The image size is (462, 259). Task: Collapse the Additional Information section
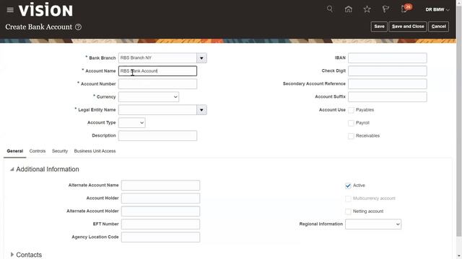coord(12,169)
